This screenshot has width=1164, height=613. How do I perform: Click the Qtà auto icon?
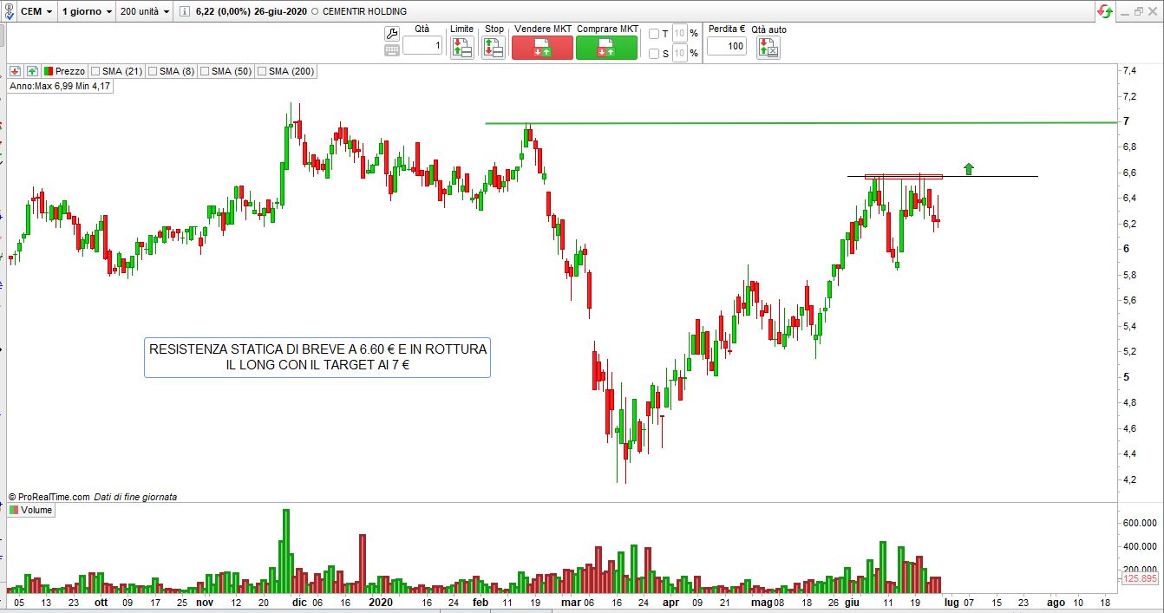[768, 48]
